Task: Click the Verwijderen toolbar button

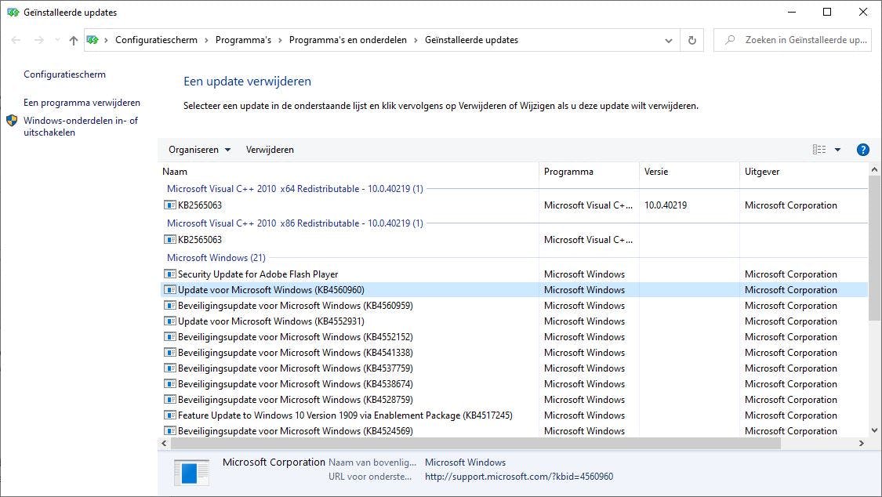Action: click(x=270, y=150)
